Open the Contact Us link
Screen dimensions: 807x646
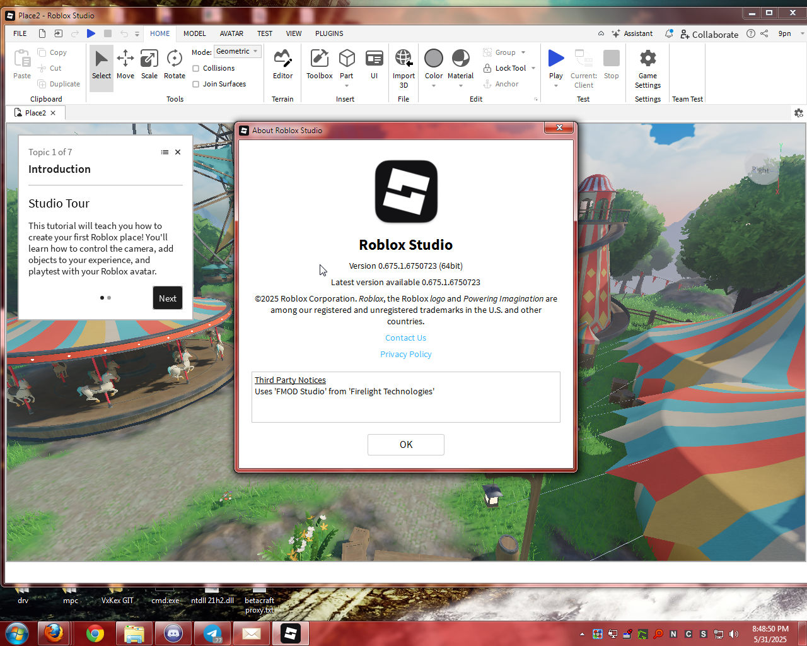406,338
